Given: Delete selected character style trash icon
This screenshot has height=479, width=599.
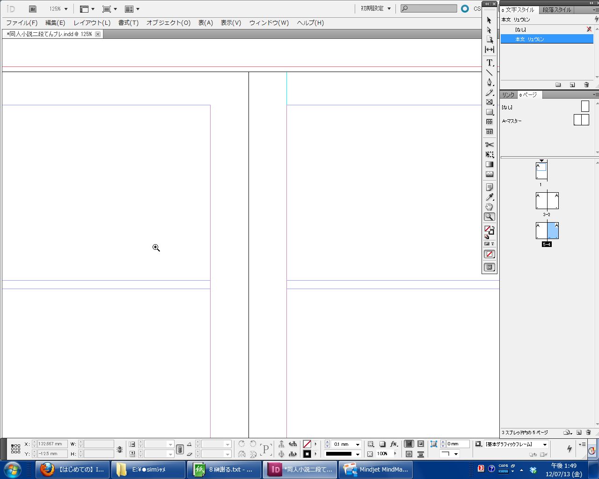Looking at the screenshot, I should (586, 85).
